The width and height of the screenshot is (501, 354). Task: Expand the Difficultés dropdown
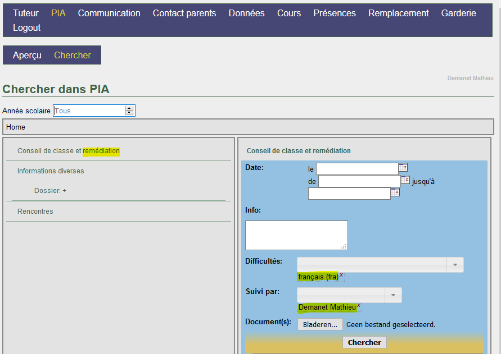[454, 265]
